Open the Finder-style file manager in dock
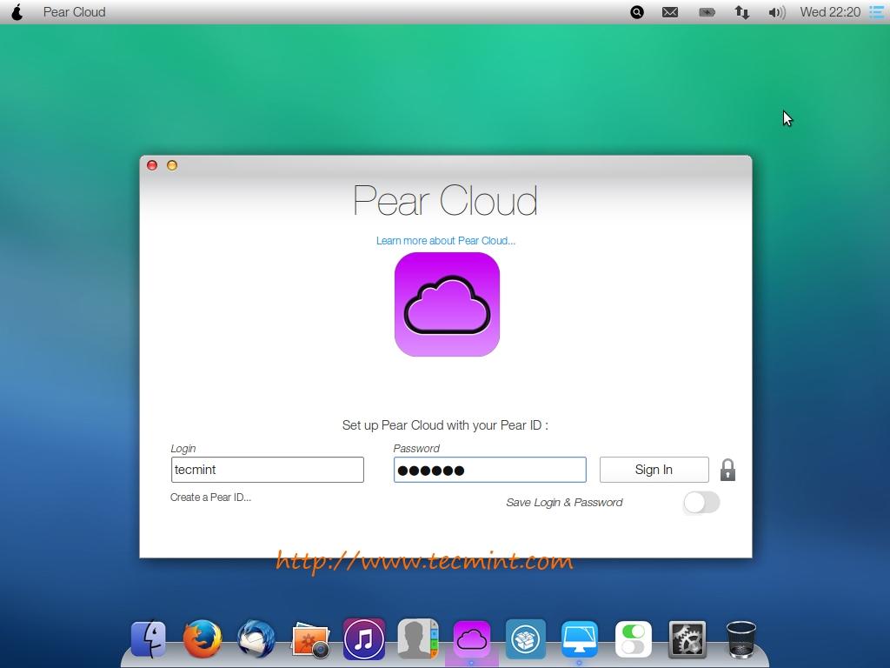This screenshot has width=890, height=668. 149,639
